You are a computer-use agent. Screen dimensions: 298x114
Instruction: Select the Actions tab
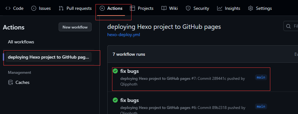click(x=111, y=8)
